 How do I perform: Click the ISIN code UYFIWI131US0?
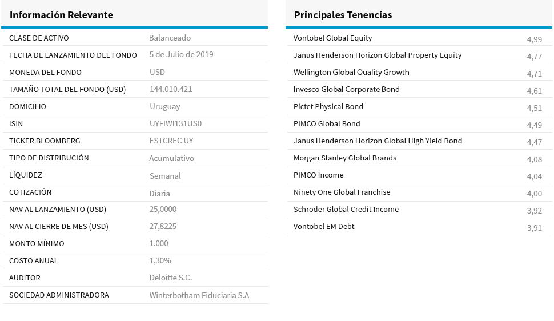(x=175, y=123)
